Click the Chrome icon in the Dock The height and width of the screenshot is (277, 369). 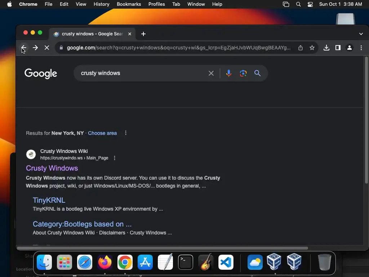125,262
